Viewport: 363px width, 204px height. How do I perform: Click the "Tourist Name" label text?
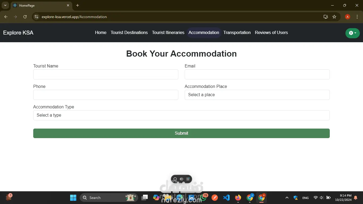[x=46, y=66]
